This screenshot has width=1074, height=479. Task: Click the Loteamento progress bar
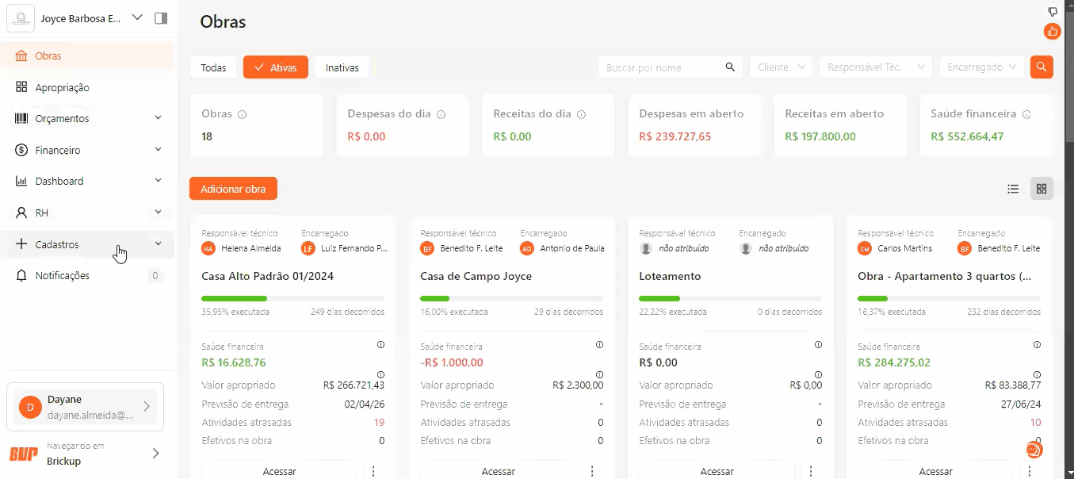click(x=730, y=298)
